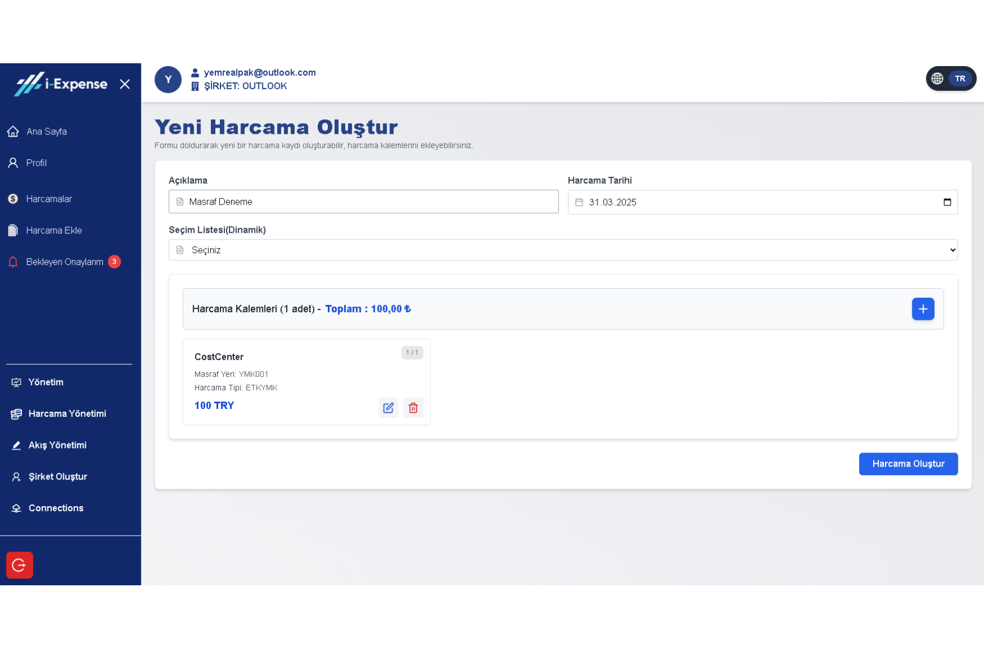The height and width of the screenshot is (648, 984).
Task: Open Harcamalar menu item
Action: (49, 199)
